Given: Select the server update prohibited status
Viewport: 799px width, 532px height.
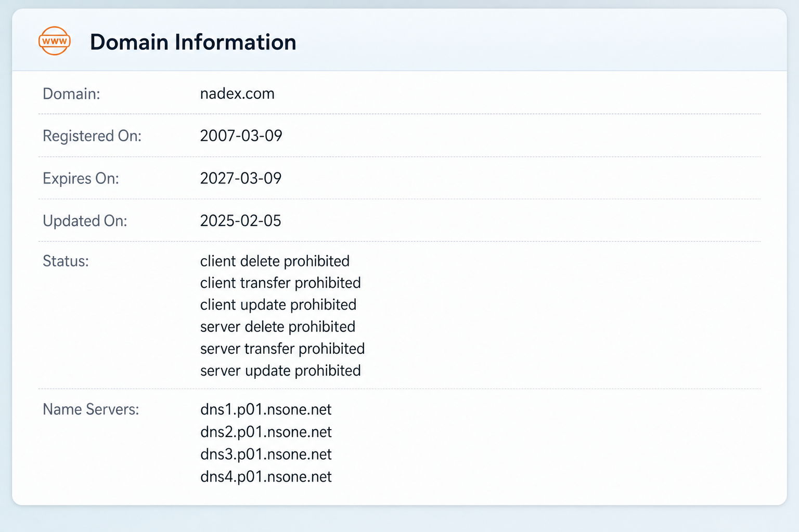Looking at the screenshot, I should pyautogui.click(x=280, y=370).
